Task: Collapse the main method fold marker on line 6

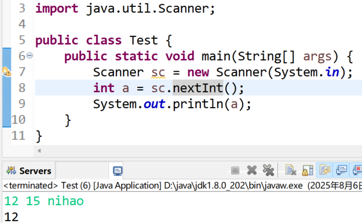Action: pos(30,56)
